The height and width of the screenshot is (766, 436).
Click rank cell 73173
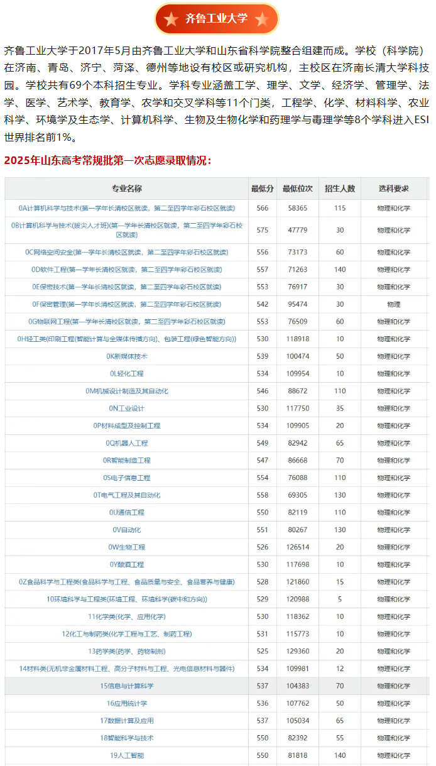298,252
